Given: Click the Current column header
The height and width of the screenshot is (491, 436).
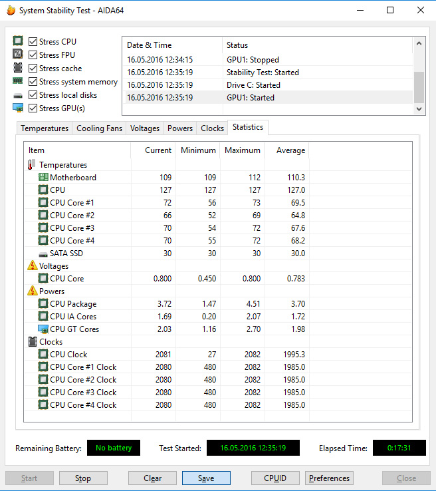Looking at the screenshot, I should point(154,150).
